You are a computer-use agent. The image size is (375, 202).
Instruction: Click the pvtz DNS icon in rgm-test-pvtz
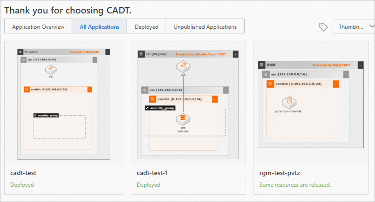click(289, 102)
